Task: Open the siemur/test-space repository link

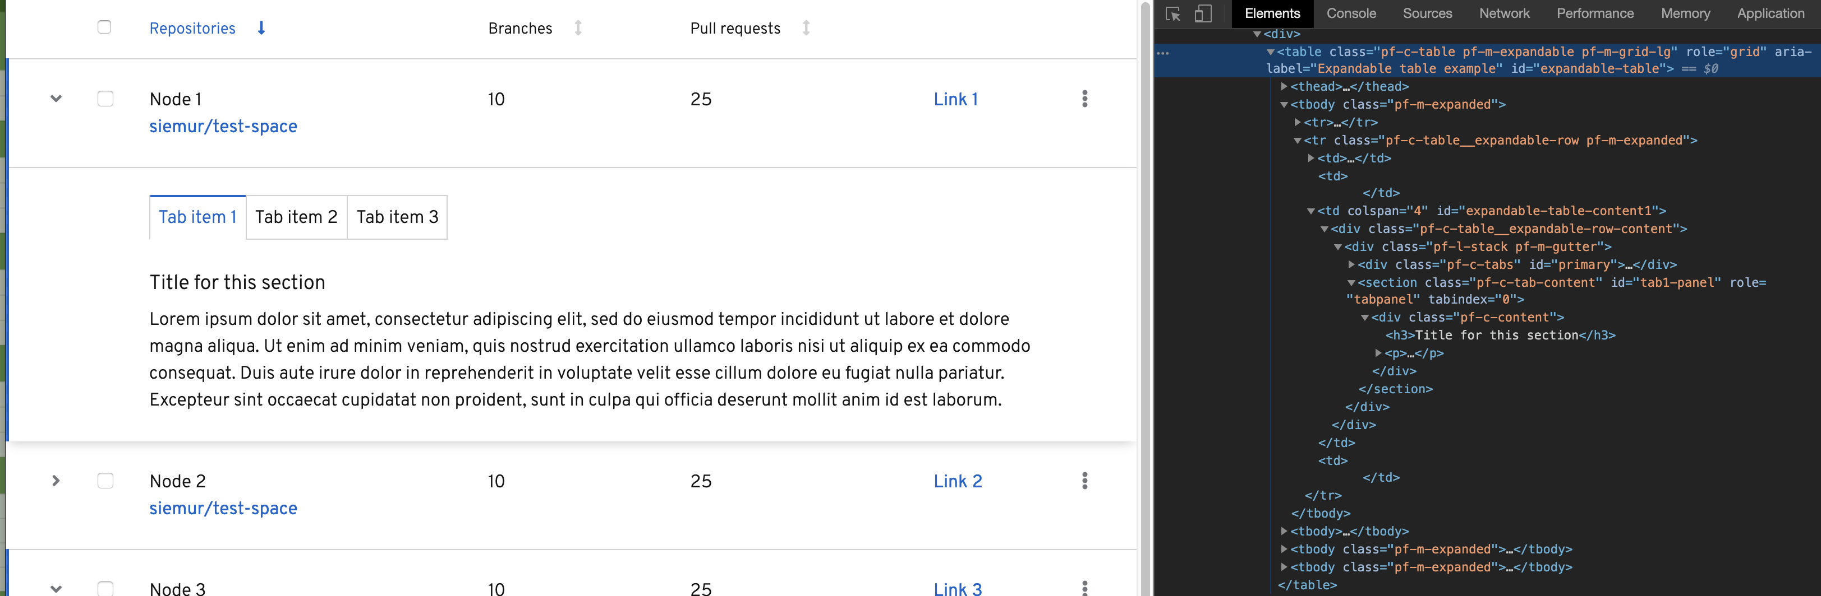Action: [223, 127]
